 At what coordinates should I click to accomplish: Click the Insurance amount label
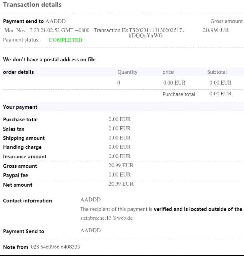point(25,157)
